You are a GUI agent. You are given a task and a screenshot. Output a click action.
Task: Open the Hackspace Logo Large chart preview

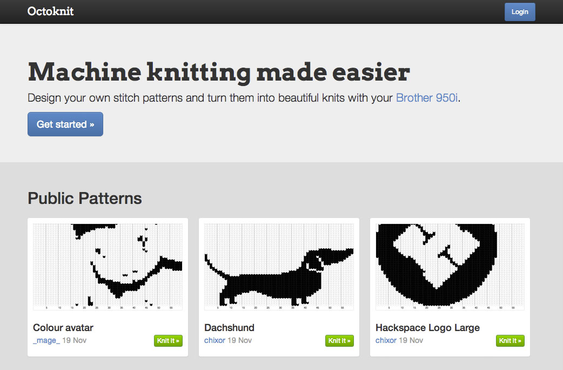[449, 265]
